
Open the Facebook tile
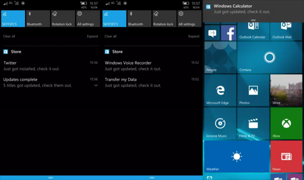tap(229, 33)
